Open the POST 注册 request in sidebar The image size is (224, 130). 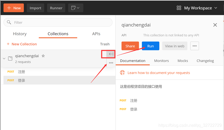point(59,72)
